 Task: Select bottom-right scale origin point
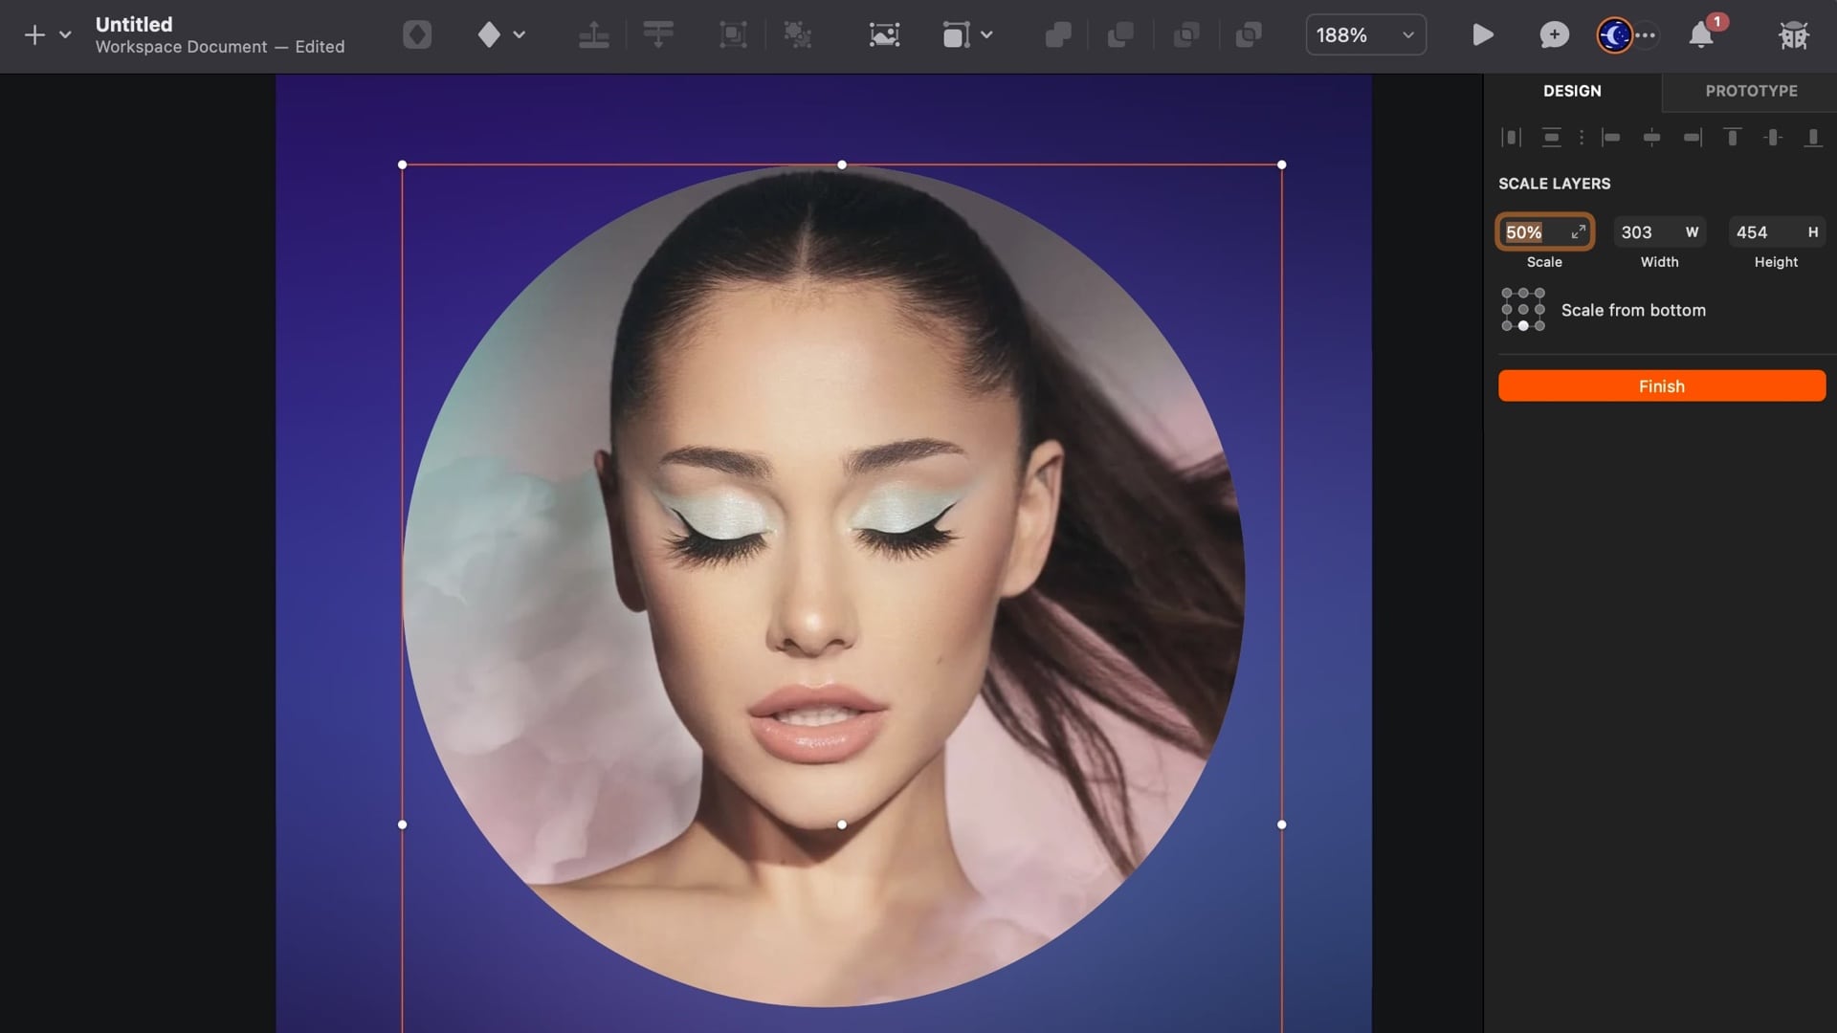pos(1539,326)
